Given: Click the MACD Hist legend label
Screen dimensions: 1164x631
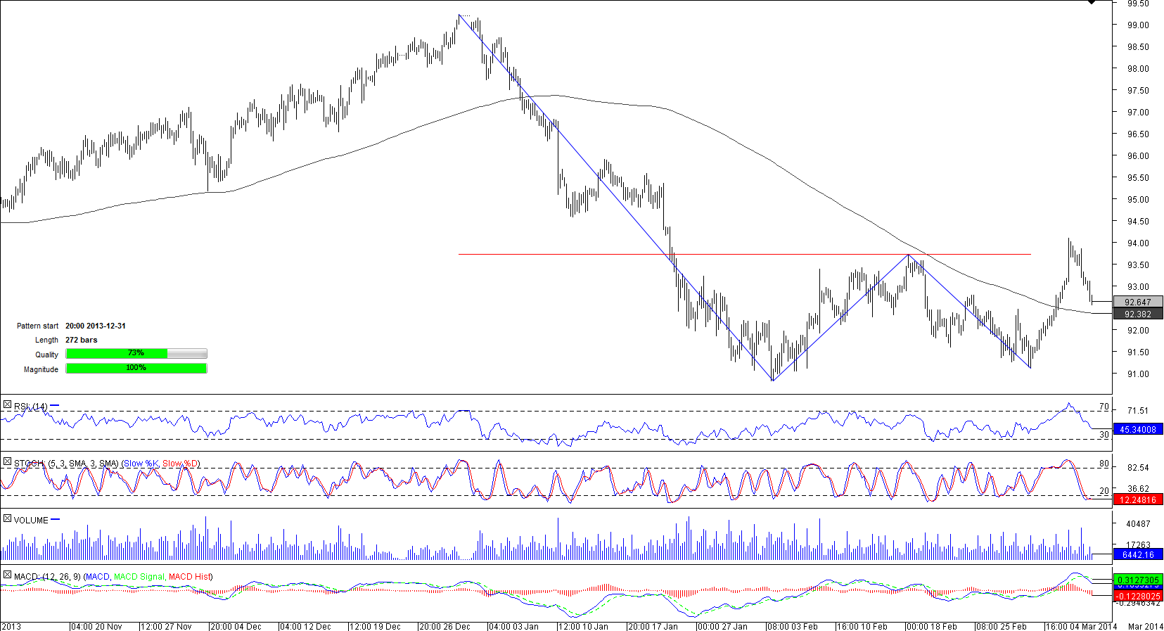Looking at the screenshot, I should 189,577.
